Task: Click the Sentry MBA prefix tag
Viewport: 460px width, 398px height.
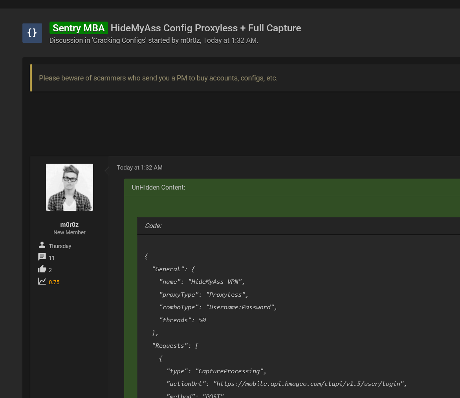Action: (x=79, y=28)
